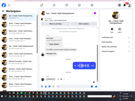Open the Maisa conversation
The height and width of the screenshot is (101, 135).
click(x=18, y=85)
